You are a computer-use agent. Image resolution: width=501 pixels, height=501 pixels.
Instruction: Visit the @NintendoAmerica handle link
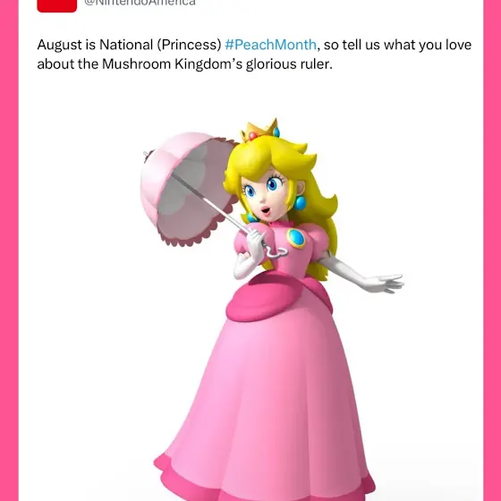pyautogui.click(x=140, y=3)
